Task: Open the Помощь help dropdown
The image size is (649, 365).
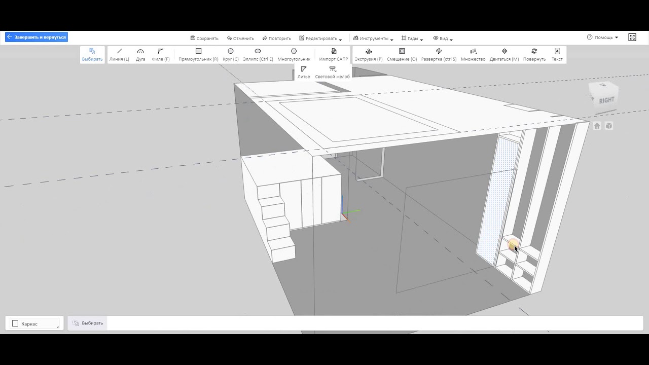Action: 603,38
